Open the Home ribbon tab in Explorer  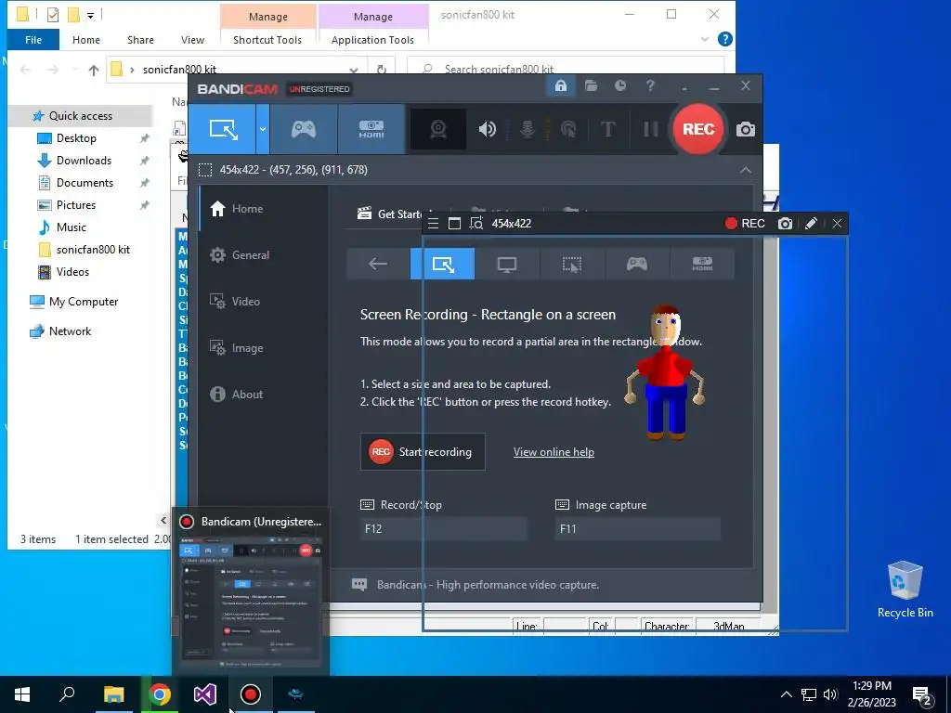(86, 40)
